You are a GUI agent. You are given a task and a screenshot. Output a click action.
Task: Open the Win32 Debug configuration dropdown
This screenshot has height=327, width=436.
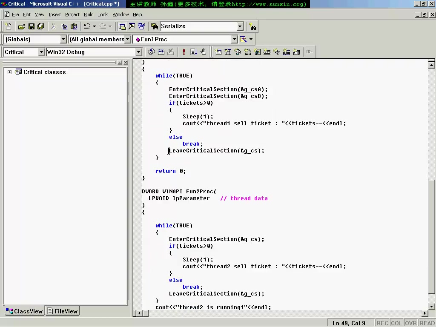pos(139,52)
